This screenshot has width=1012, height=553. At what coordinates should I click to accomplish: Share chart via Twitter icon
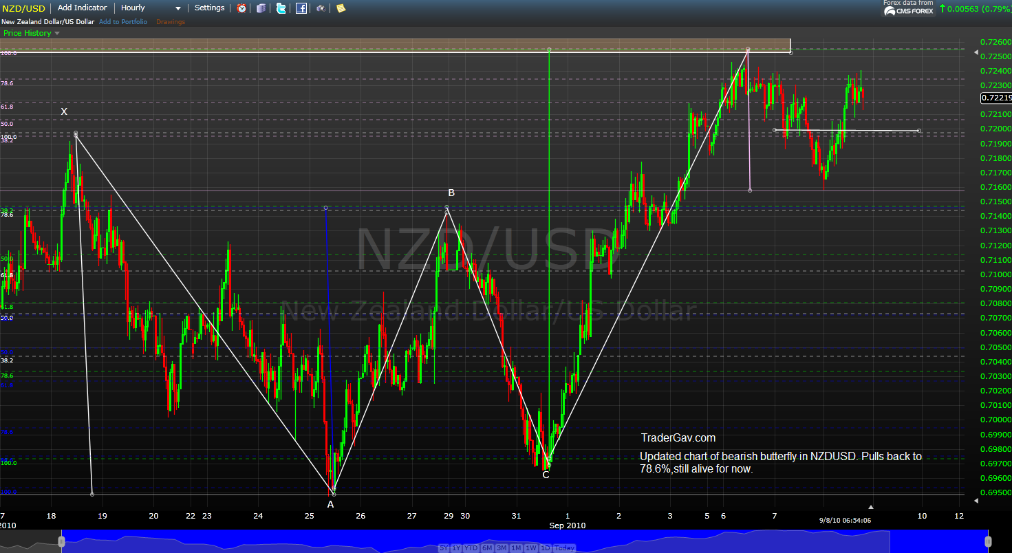[281, 8]
